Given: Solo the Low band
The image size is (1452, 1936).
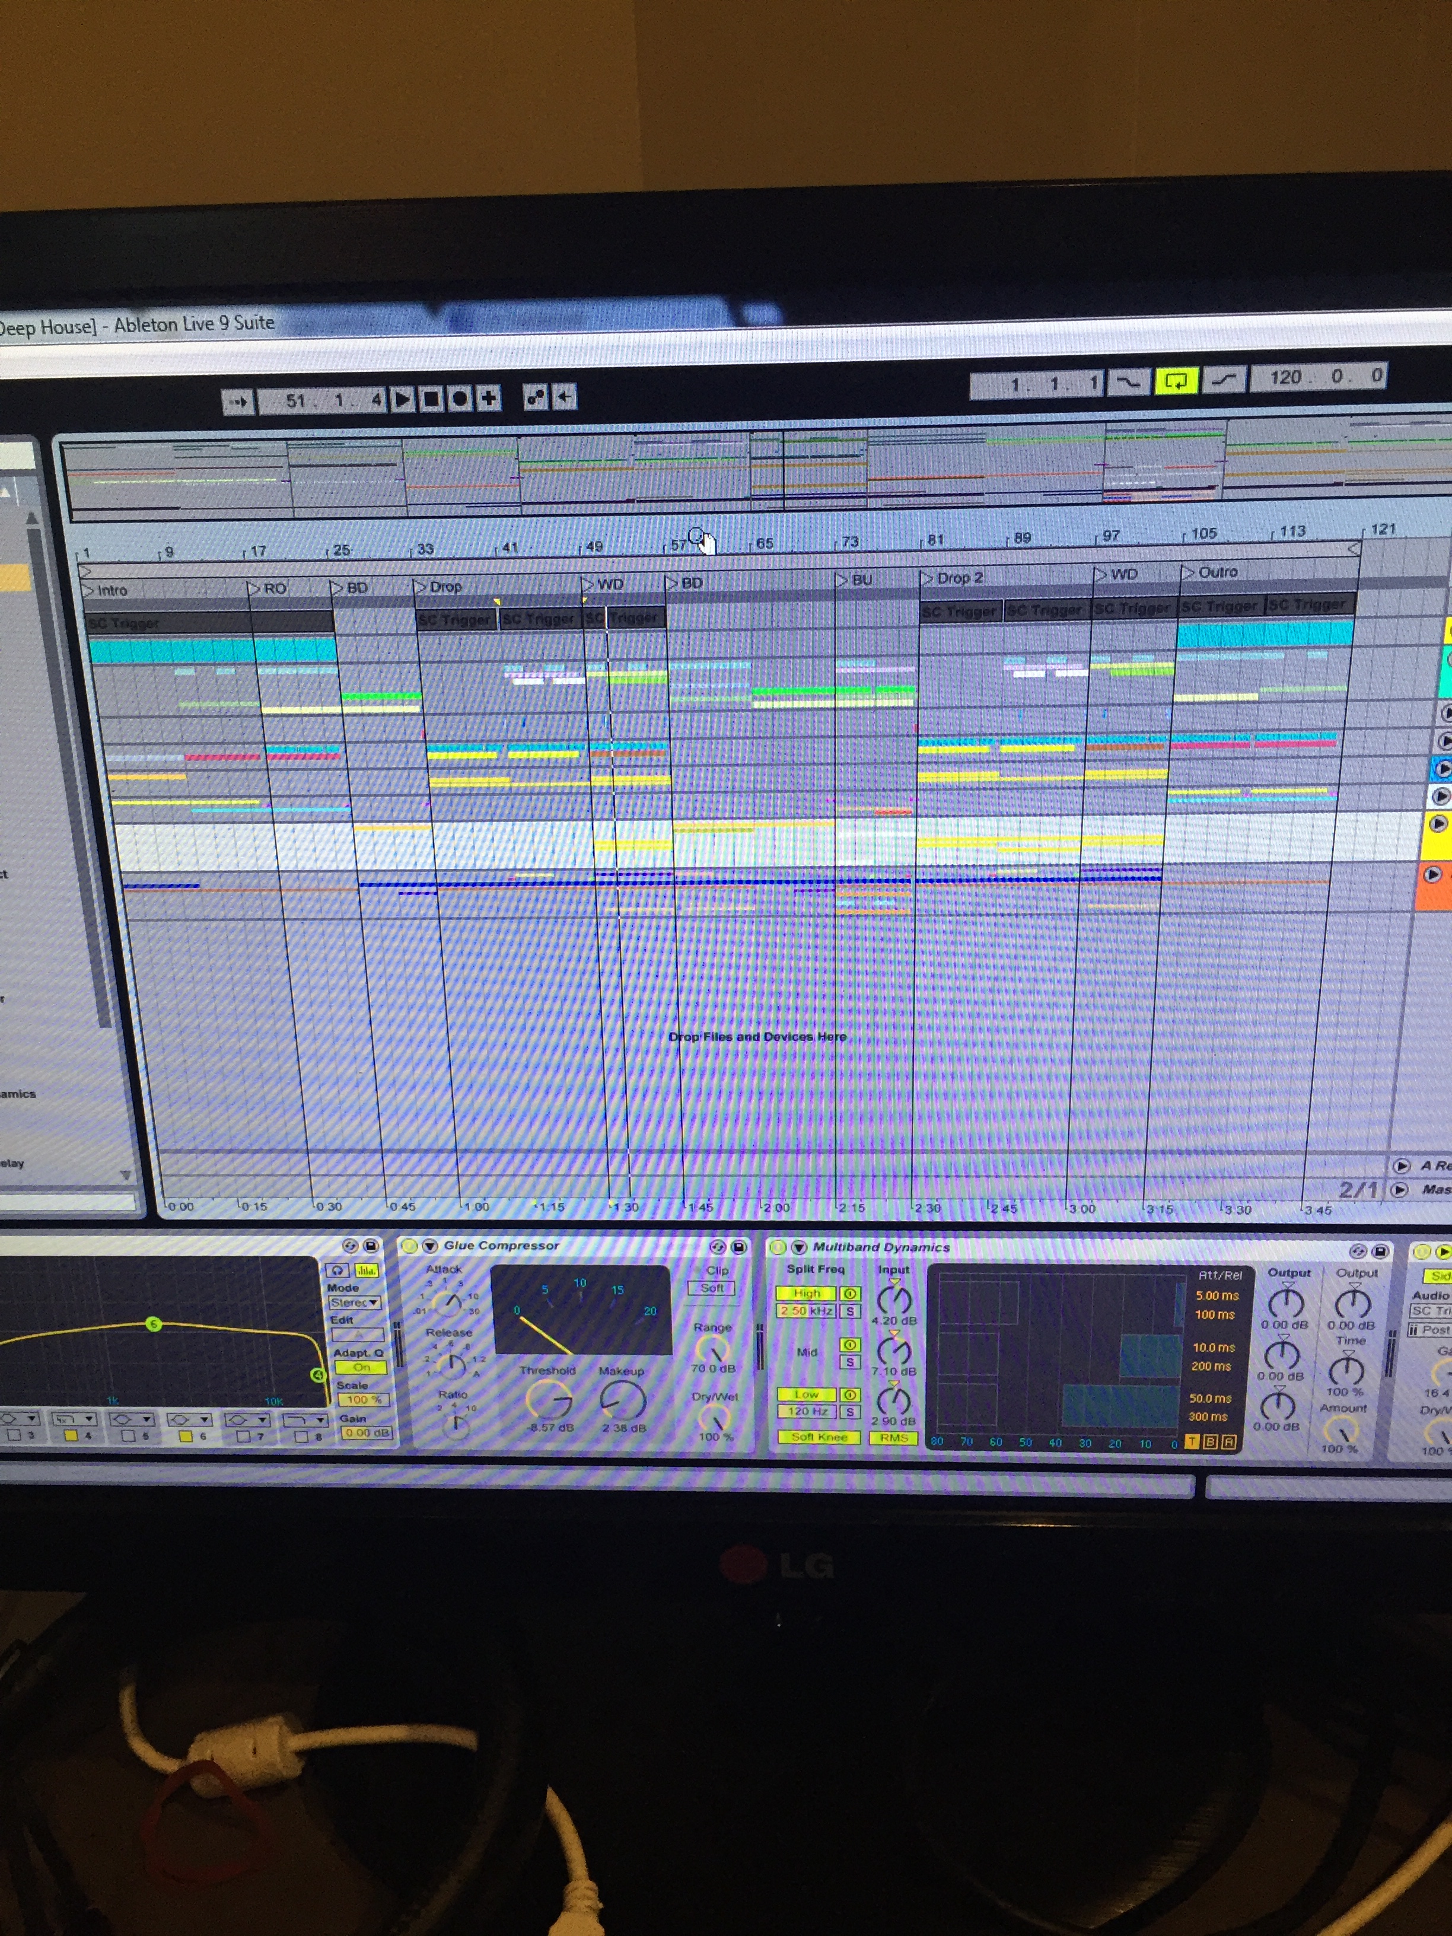Looking at the screenshot, I should 850,1412.
